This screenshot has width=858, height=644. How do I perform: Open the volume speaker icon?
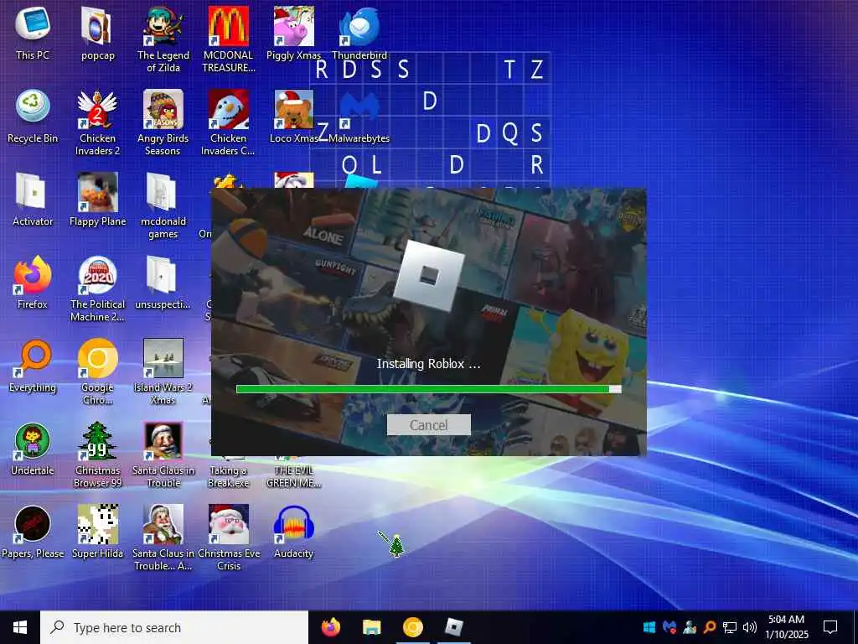[x=749, y=626]
